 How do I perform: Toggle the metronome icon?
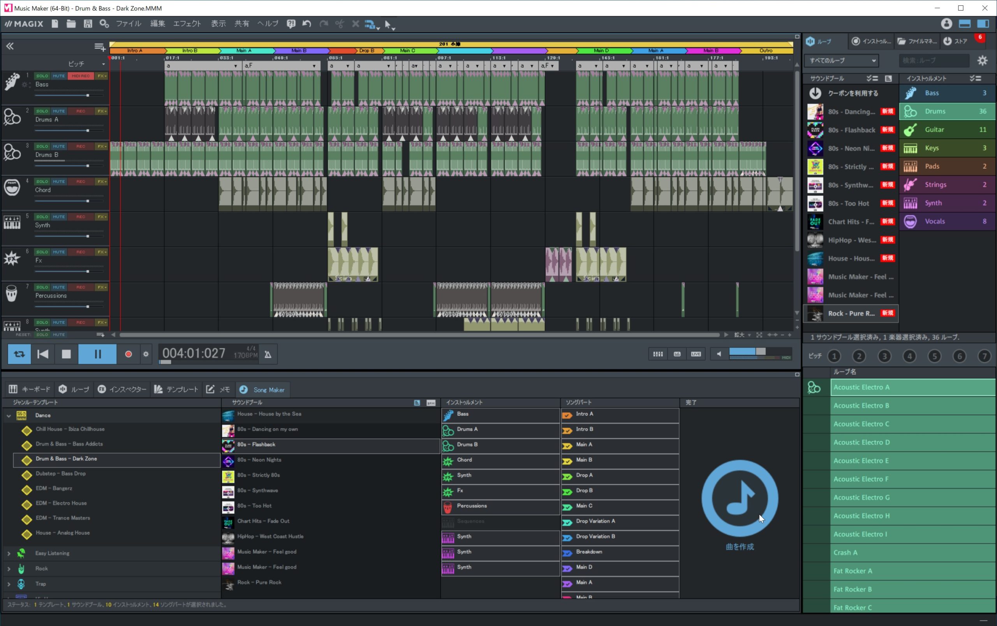click(x=268, y=354)
